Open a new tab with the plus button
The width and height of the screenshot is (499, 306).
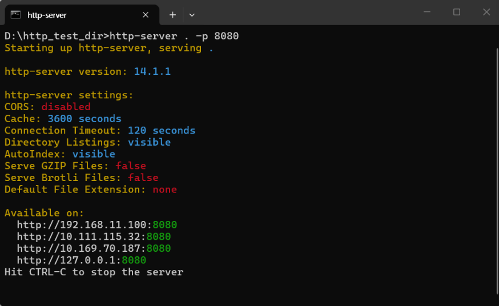coord(172,14)
